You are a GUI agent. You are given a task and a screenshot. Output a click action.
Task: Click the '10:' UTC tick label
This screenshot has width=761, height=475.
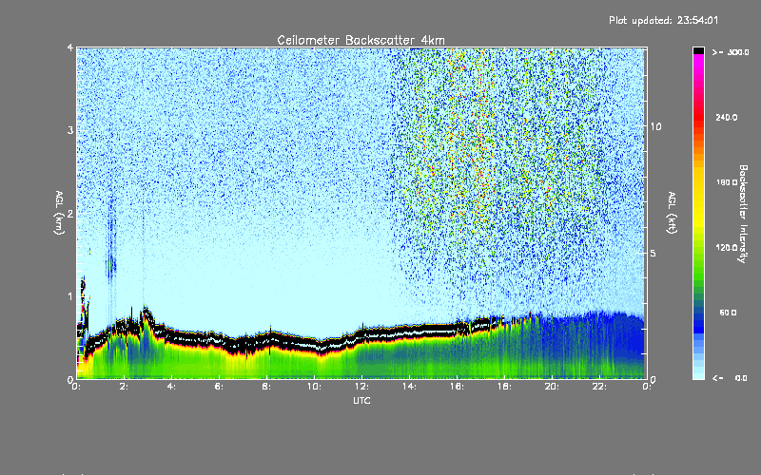(x=314, y=387)
